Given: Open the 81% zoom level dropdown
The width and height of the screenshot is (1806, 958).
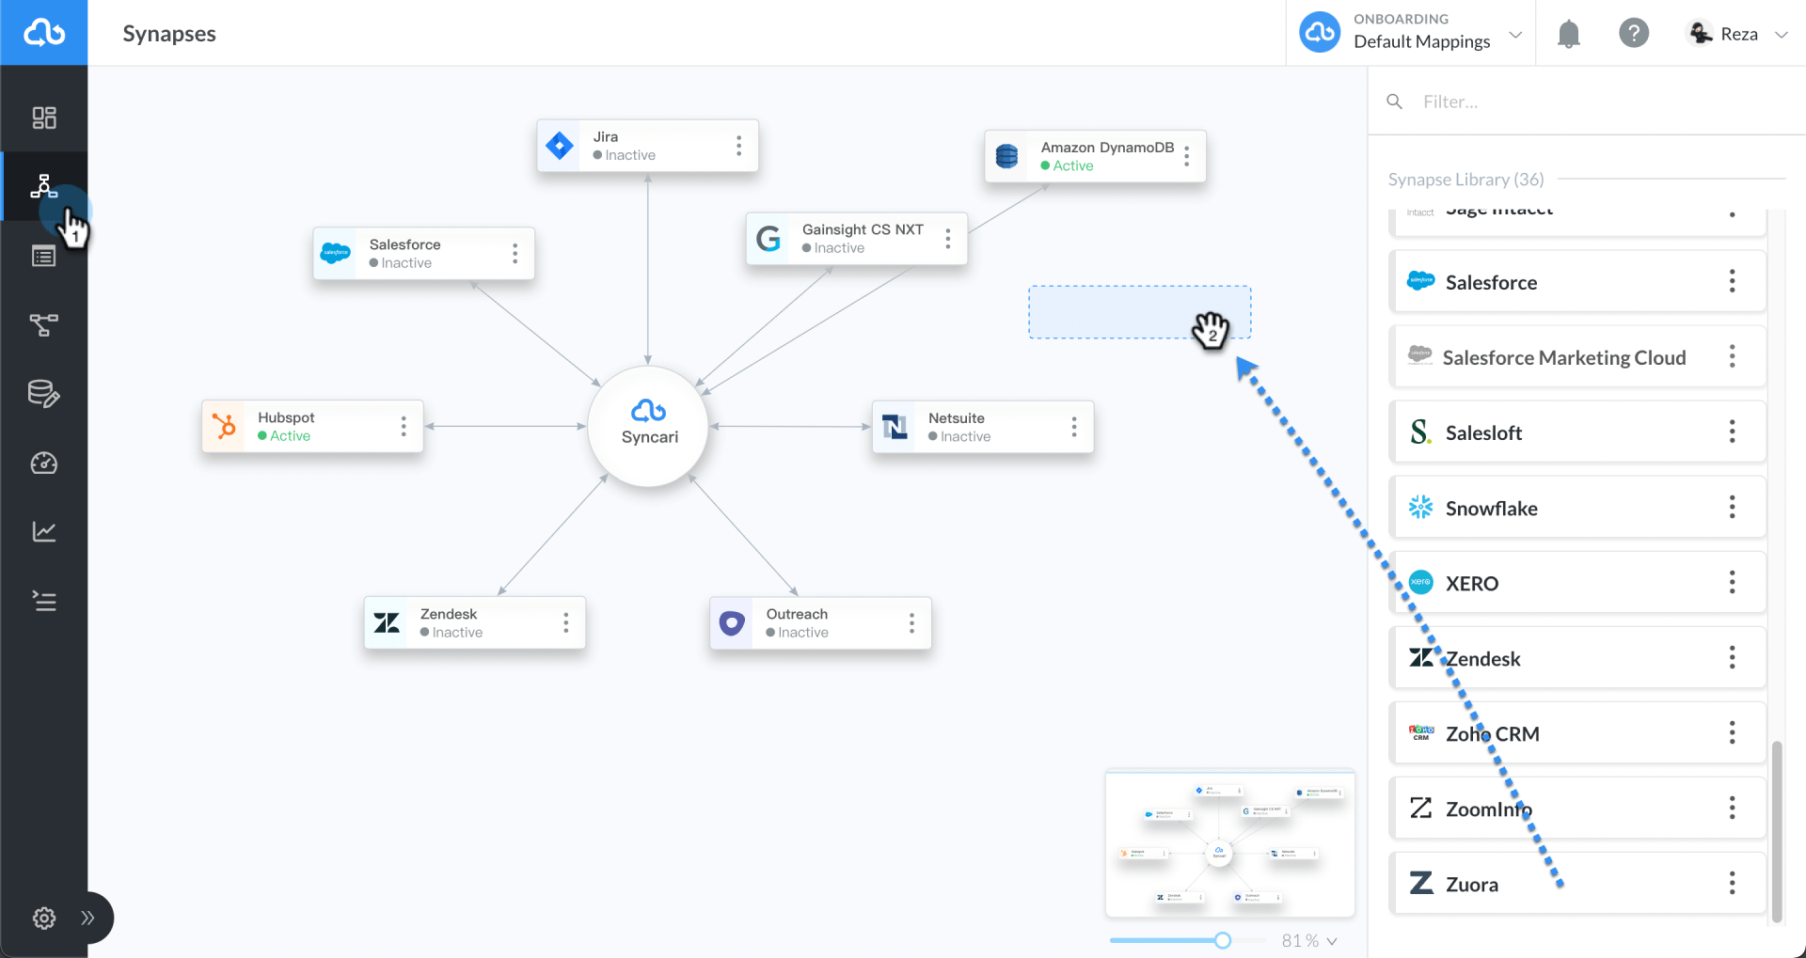Looking at the screenshot, I should pos(1309,940).
